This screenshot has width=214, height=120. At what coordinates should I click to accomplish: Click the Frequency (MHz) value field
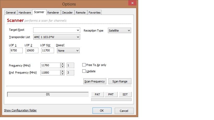(50, 65)
